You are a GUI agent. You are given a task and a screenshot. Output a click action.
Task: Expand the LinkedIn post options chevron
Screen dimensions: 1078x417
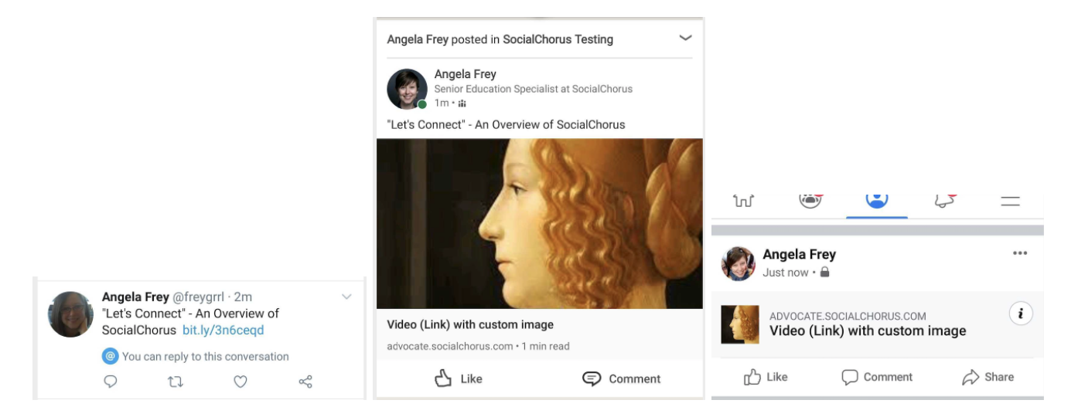click(x=685, y=38)
